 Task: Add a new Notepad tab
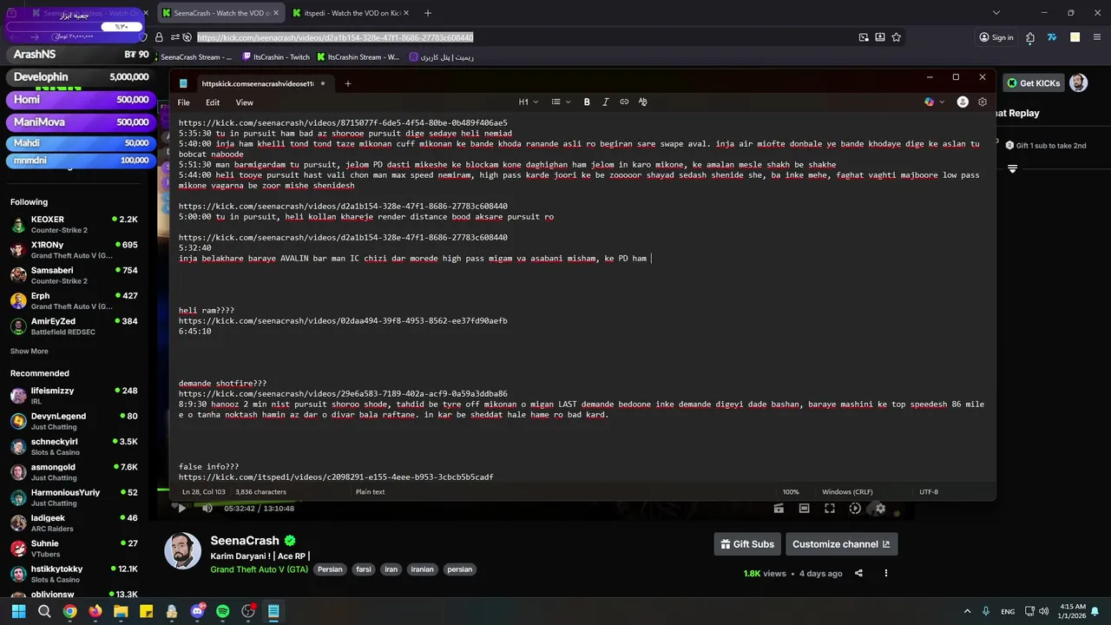pos(347,83)
